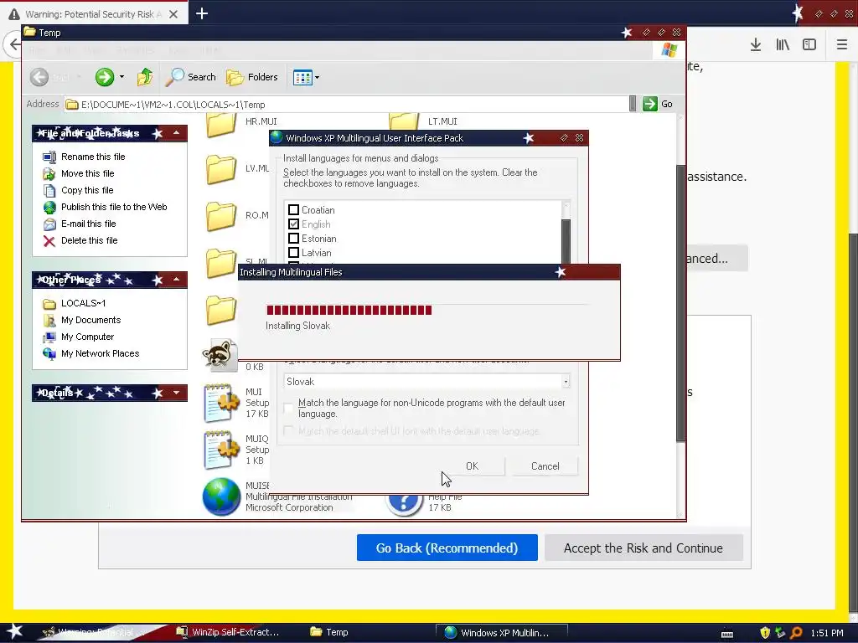The height and width of the screenshot is (643, 858).
Task: Click the Up folder icon in toolbar
Action: [x=145, y=77]
